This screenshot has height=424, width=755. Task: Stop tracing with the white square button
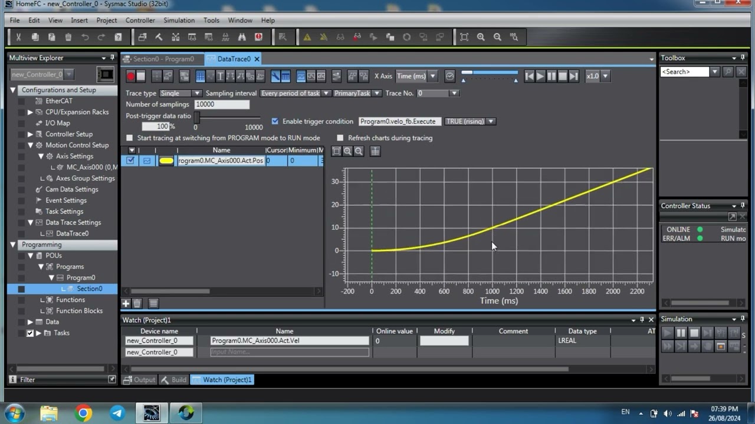pos(140,76)
